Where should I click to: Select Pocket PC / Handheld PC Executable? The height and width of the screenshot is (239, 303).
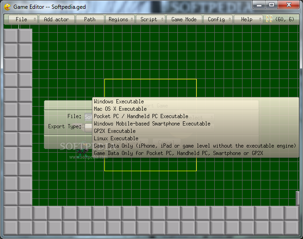click(195, 116)
